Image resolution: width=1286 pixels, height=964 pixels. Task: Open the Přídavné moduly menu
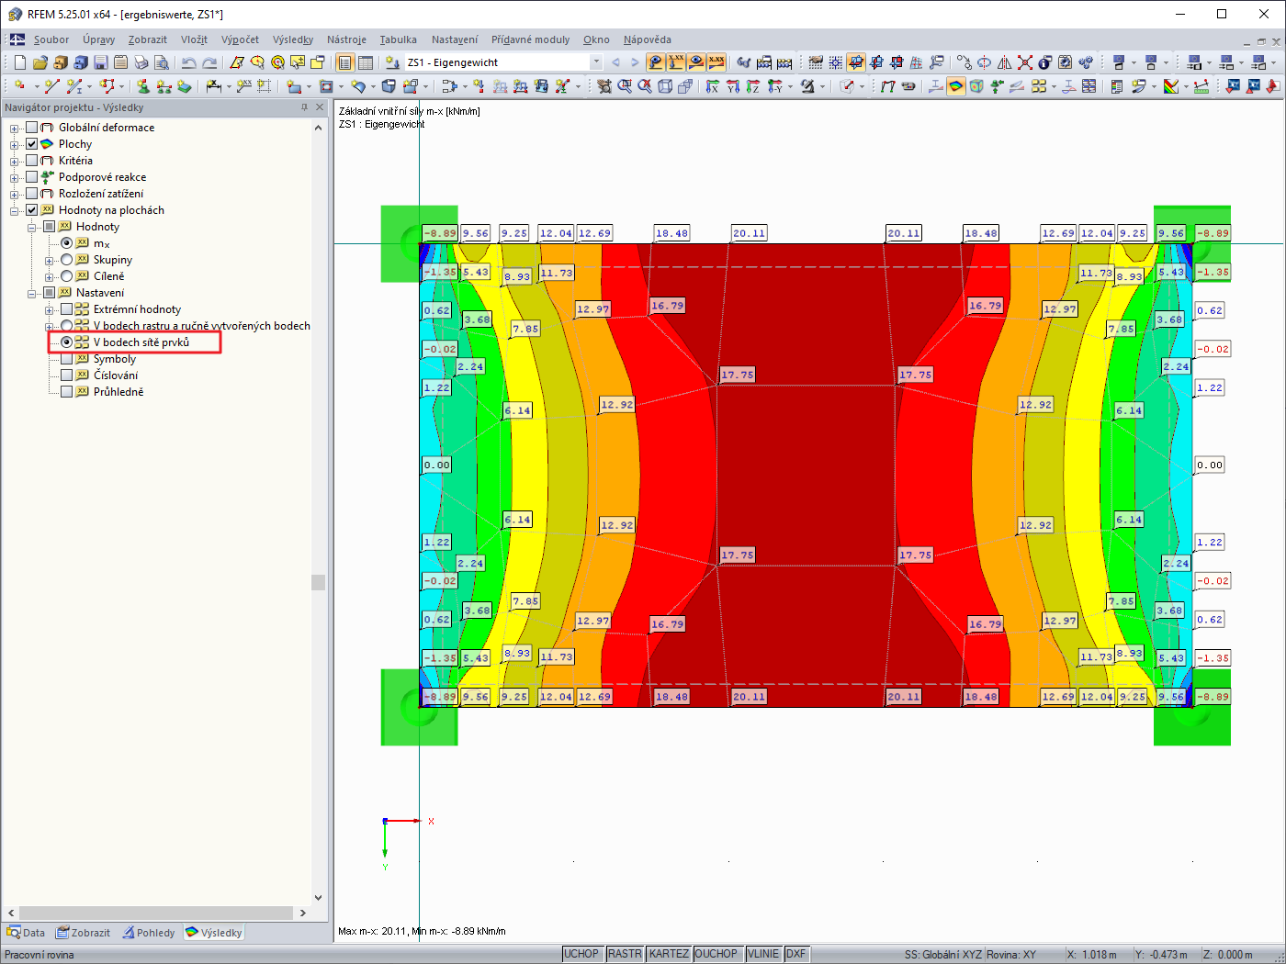point(530,39)
